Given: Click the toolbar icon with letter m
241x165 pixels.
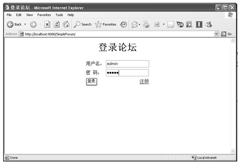Looking at the screenshot, I should (180, 25).
